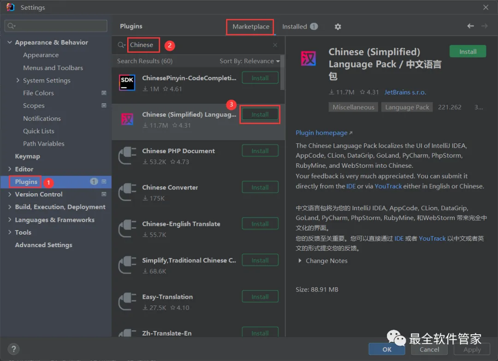Viewport: 498px width, 361px height.
Task: Click the Version Control project settings icon
Action: [x=104, y=194]
